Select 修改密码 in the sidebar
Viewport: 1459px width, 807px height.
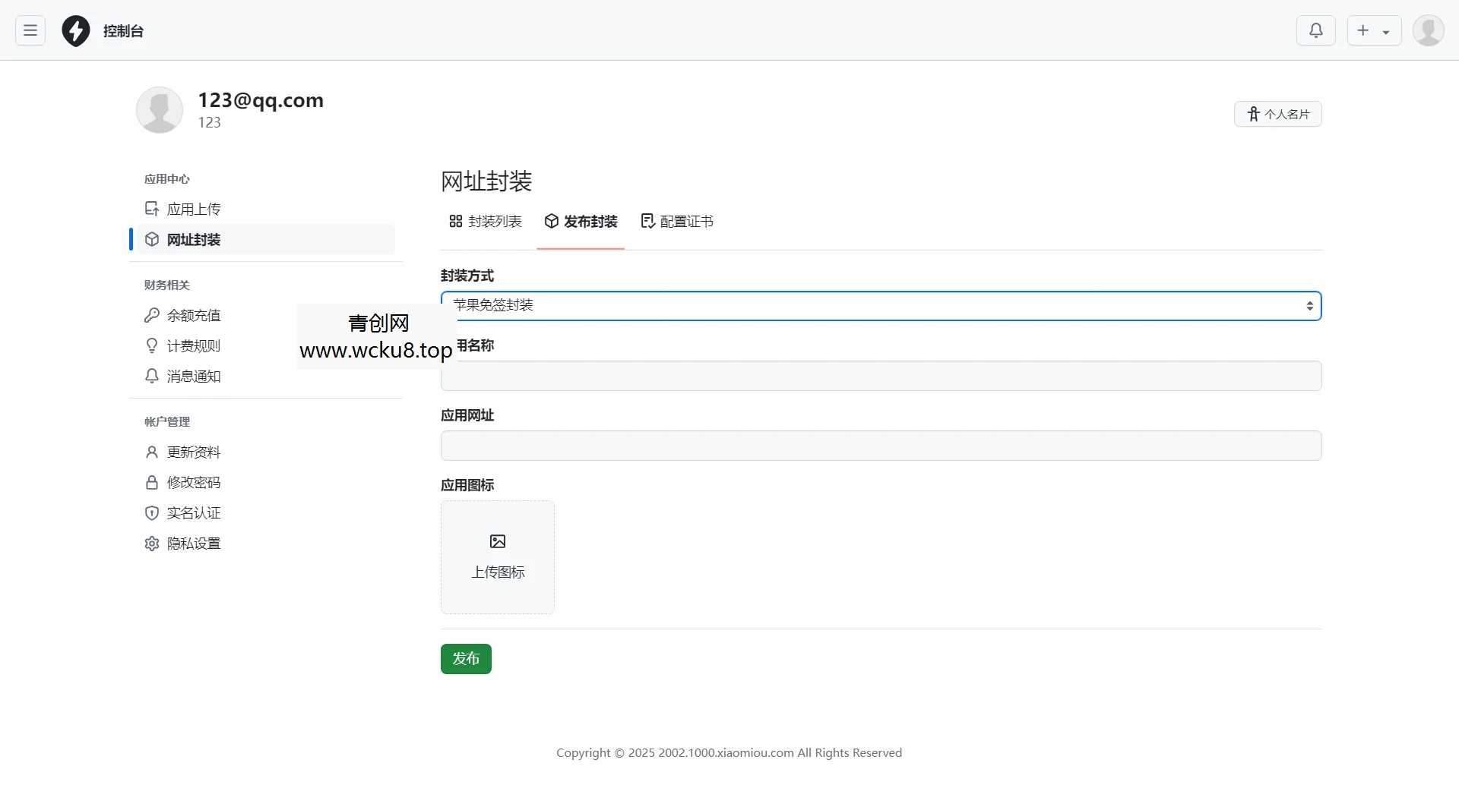point(194,482)
